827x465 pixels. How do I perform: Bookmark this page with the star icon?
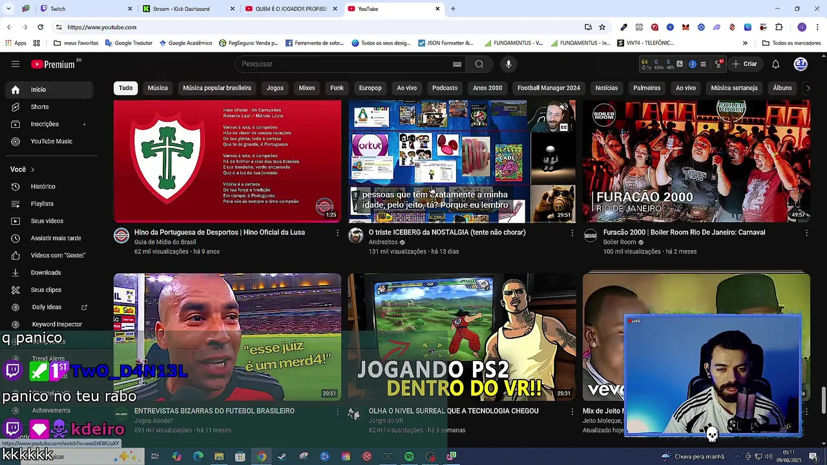pos(602,27)
